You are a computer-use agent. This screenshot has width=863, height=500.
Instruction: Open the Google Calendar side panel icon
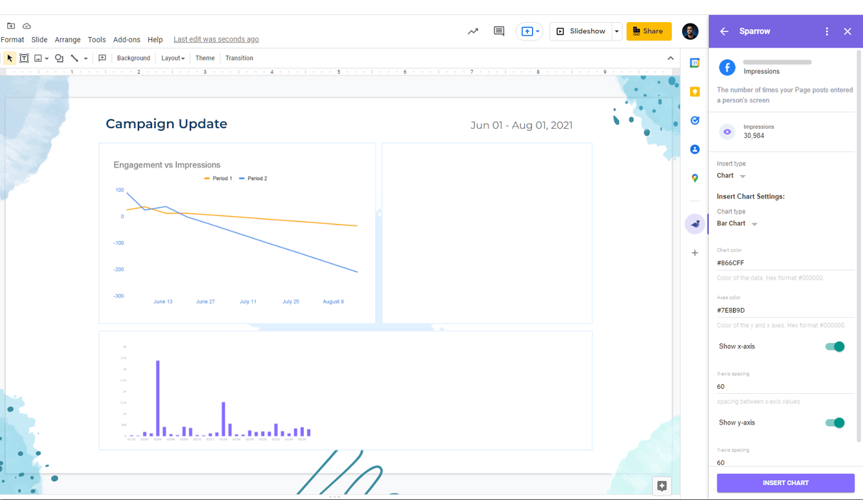click(x=695, y=63)
